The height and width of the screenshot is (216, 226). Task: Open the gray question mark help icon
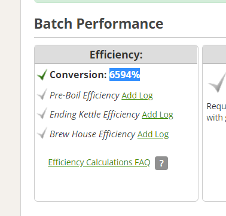[x=161, y=163]
